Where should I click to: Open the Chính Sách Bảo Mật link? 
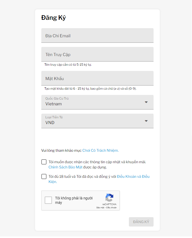coord(65,167)
